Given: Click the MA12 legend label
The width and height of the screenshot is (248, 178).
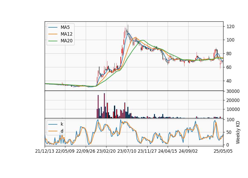Looking at the screenshot, I should [66, 34].
